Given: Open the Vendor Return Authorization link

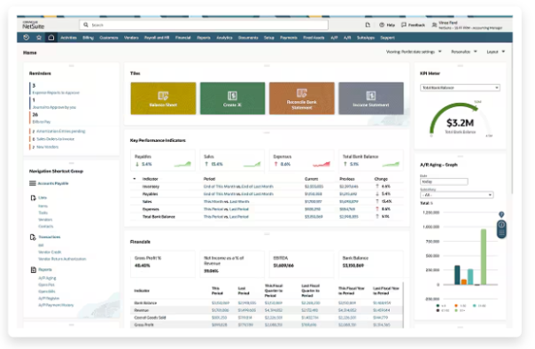Looking at the screenshot, I should tap(62, 259).
